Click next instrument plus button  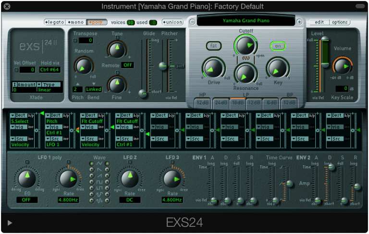[299, 22]
